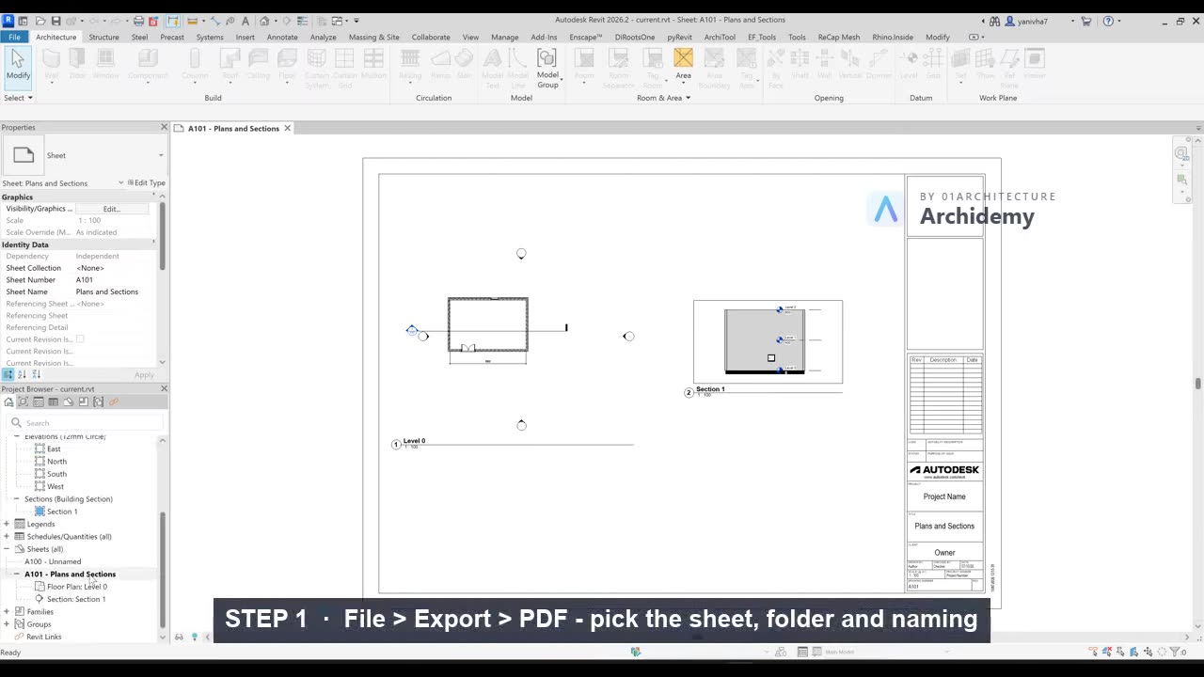Expand the Groups tree node
This screenshot has height=677, width=1204.
click(x=7, y=624)
